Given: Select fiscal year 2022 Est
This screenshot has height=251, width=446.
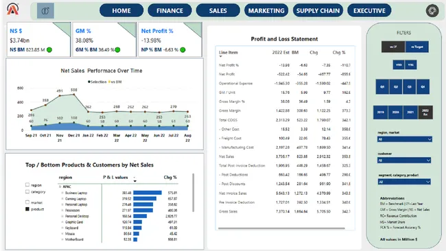Looking at the screenshot, I should tap(425, 112).
